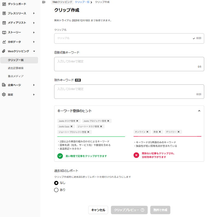Collapse the キーワード登録のヒント panel
The image size is (218, 217).
click(x=199, y=111)
